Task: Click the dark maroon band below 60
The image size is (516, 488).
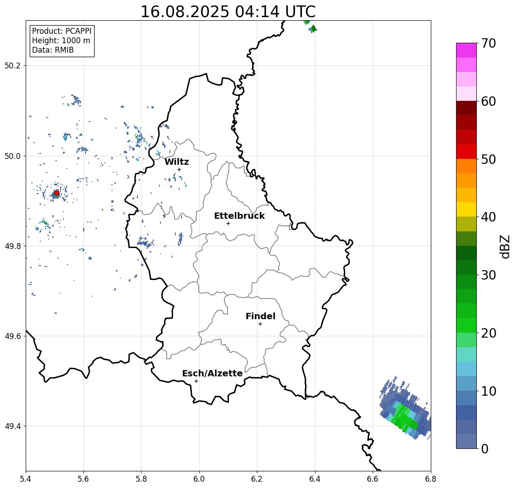Action: tap(466, 108)
